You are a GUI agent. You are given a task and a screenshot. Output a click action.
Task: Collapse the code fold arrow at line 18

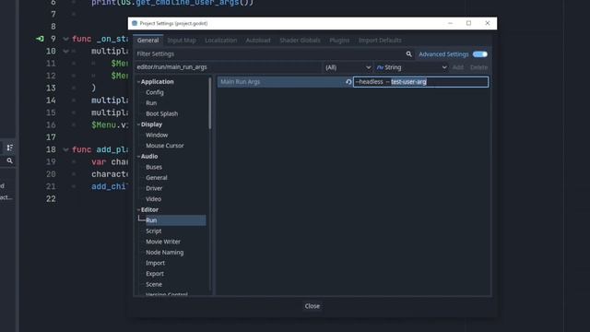click(65, 149)
